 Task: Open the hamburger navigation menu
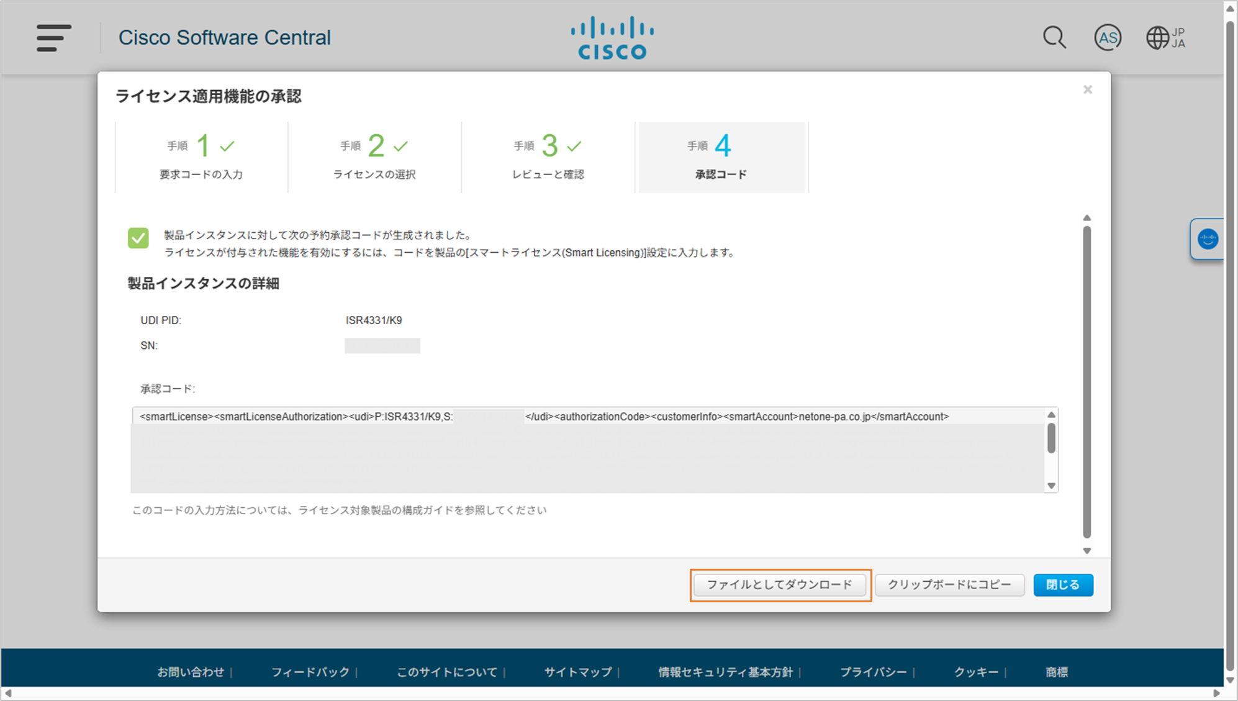(x=53, y=38)
